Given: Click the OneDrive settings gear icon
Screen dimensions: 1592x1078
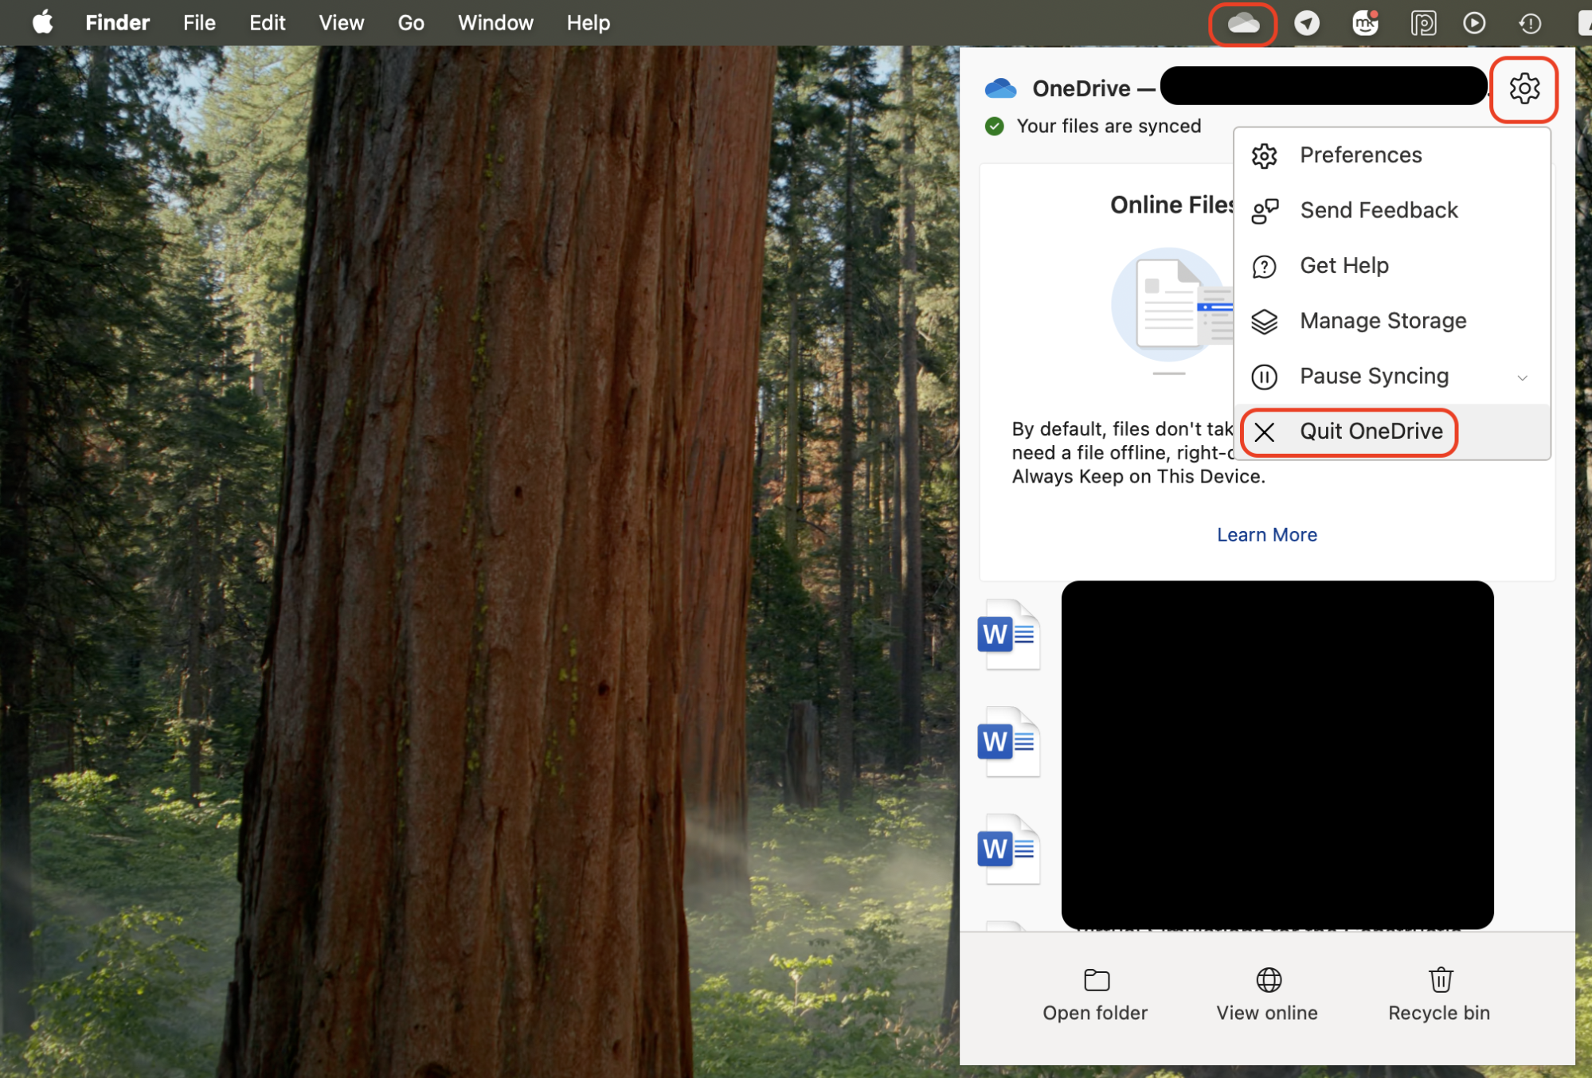Looking at the screenshot, I should click(1524, 89).
